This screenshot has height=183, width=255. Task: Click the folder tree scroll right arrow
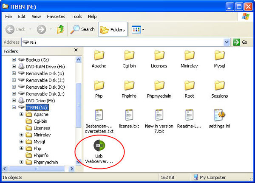click(x=71, y=169)
